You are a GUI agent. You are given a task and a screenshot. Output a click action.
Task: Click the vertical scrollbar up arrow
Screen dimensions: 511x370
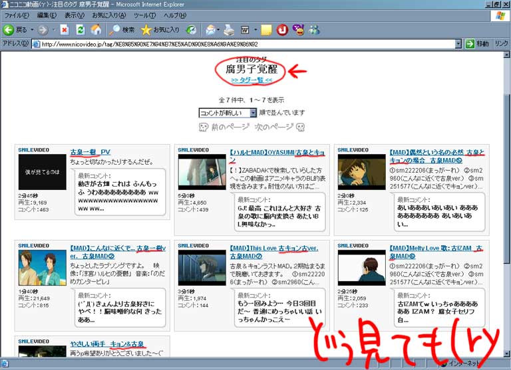[x=506, y=55]
